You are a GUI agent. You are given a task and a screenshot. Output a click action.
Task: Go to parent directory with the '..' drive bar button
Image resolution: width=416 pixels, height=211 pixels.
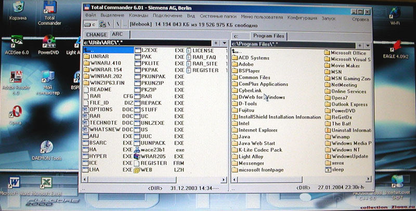(125, 24)
